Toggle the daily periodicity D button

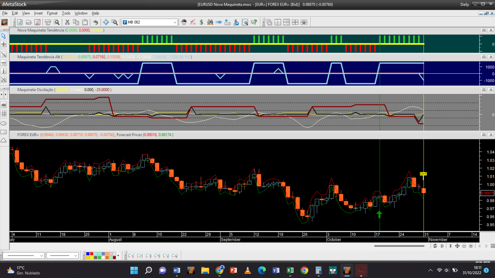pyautogui.click(x=442, y=246)
